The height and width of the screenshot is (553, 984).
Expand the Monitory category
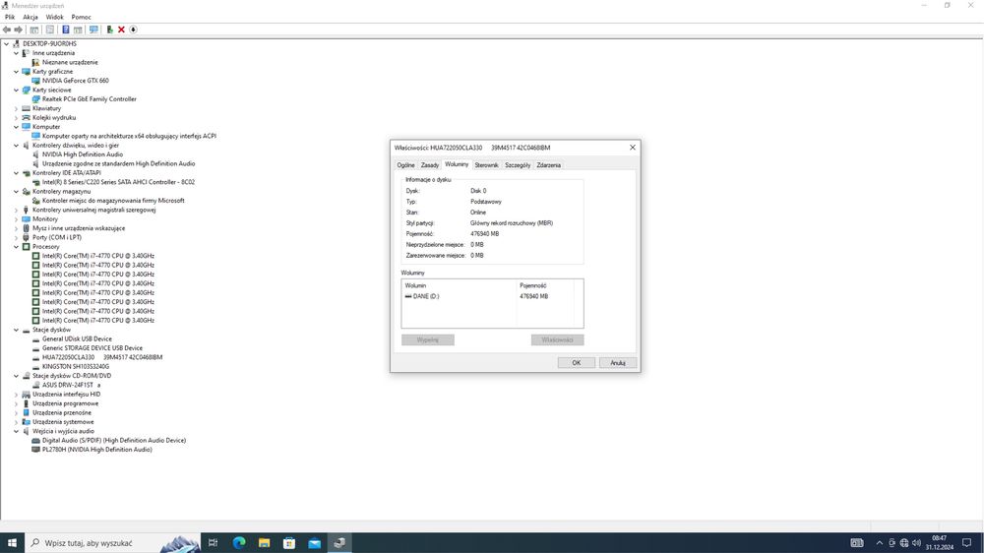pyautogui.click(x=17, y=219)
